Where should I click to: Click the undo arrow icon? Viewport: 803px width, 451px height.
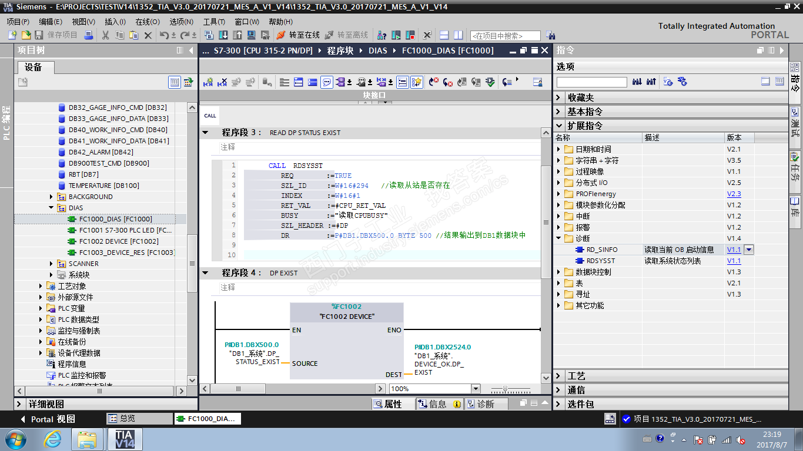(x=164, y=35)
